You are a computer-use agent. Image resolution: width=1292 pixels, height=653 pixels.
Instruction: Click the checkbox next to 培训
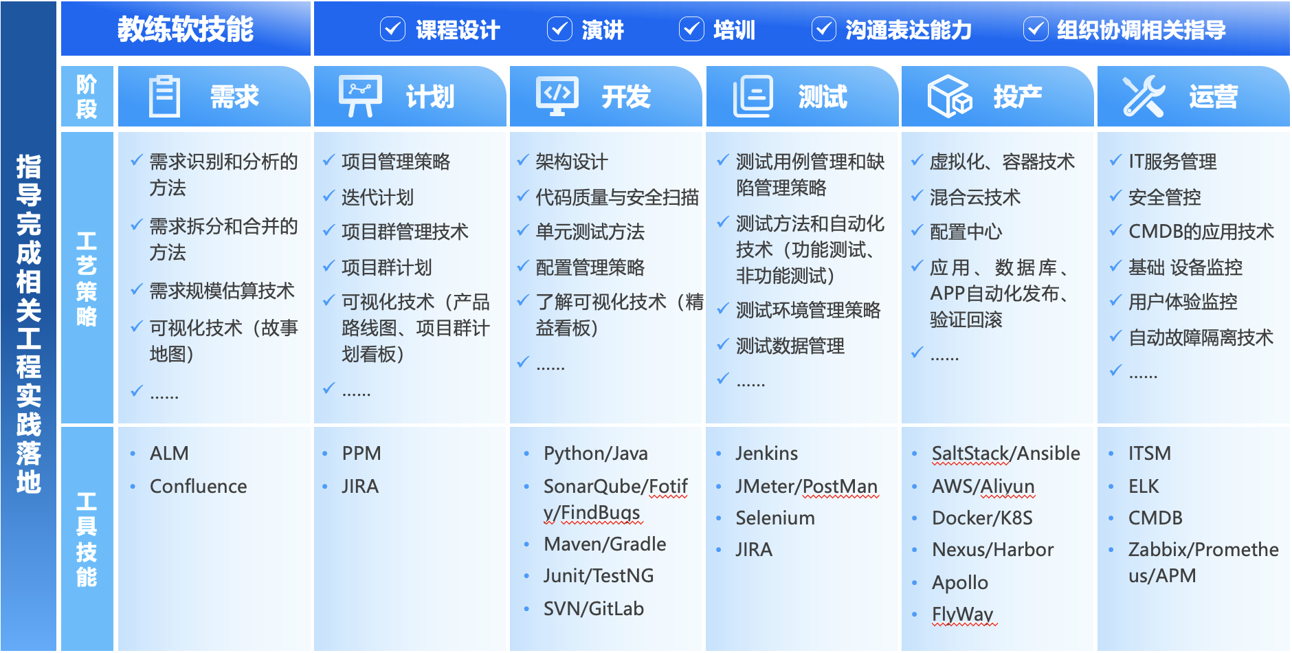coord(691,29)
